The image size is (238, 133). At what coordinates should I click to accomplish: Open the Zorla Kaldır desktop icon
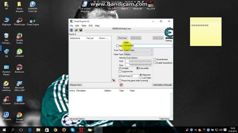pyautogui.click(x=19, y=100)
